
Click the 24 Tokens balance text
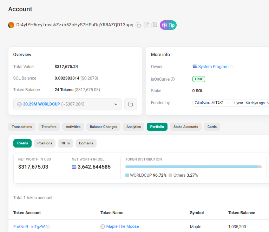(x=64, y=90)
